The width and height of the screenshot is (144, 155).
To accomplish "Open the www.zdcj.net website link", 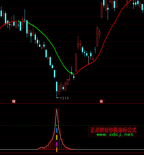I will click(x=115, y=134).
